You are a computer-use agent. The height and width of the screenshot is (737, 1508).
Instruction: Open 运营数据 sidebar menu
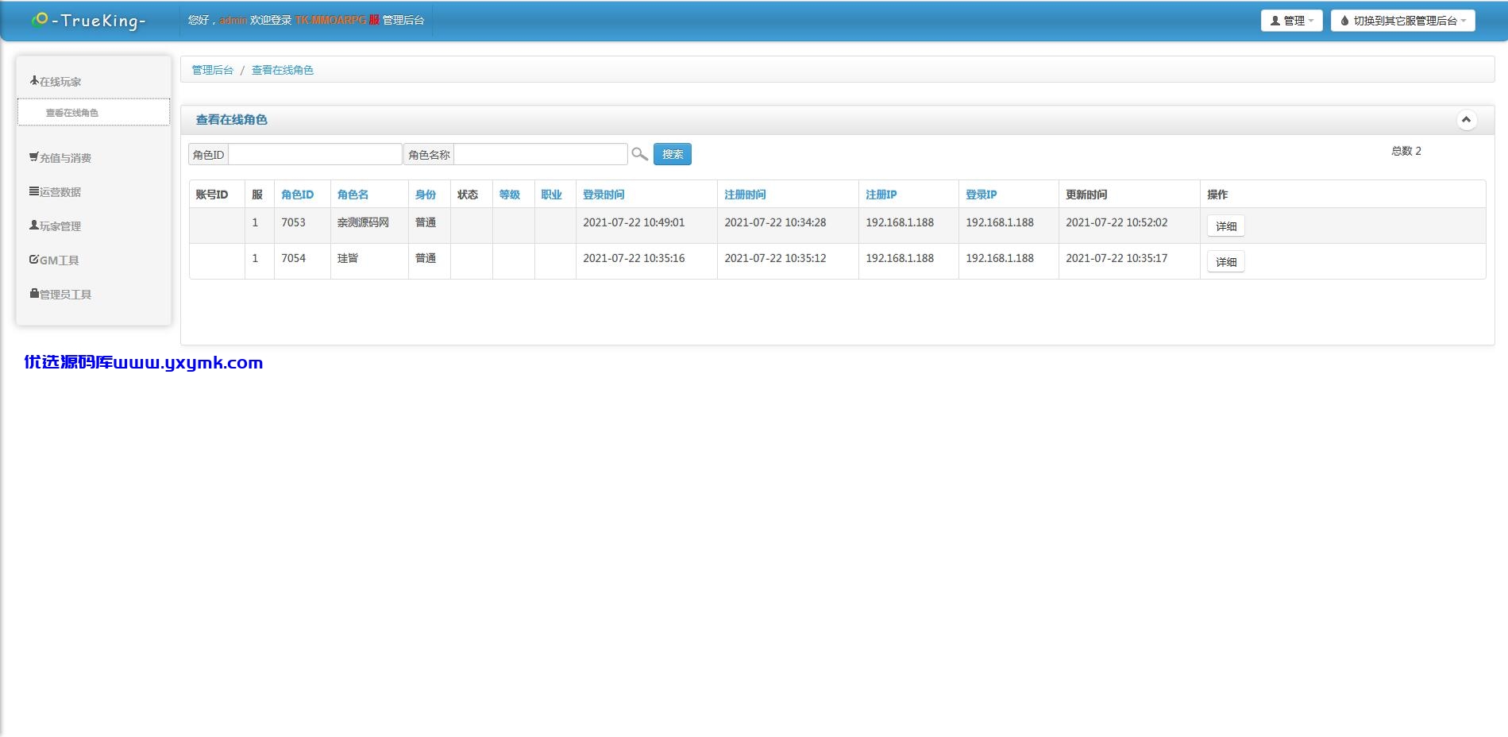[x=55, y=192]
